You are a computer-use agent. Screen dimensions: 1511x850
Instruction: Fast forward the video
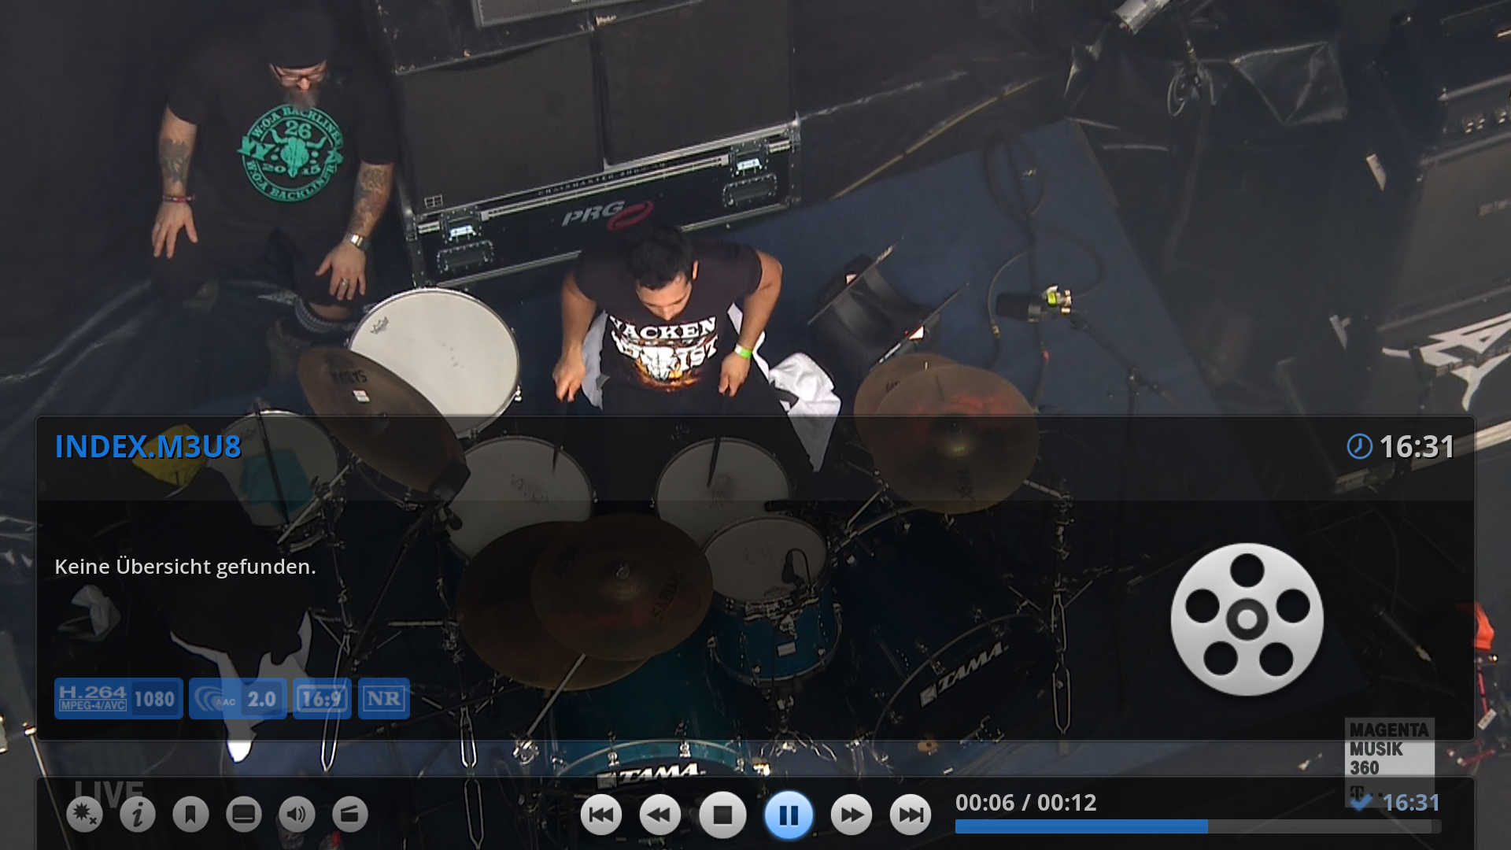tap(852, 815)
